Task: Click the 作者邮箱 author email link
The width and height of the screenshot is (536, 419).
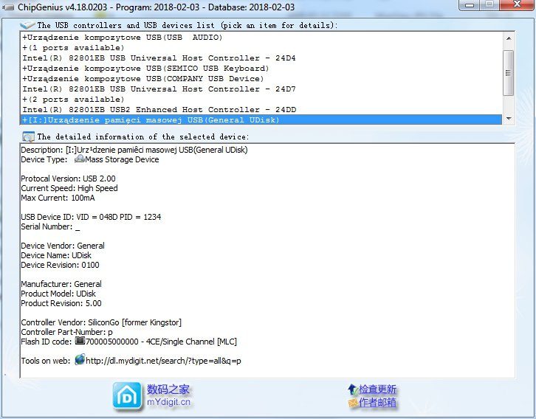Action: (377, 403)
